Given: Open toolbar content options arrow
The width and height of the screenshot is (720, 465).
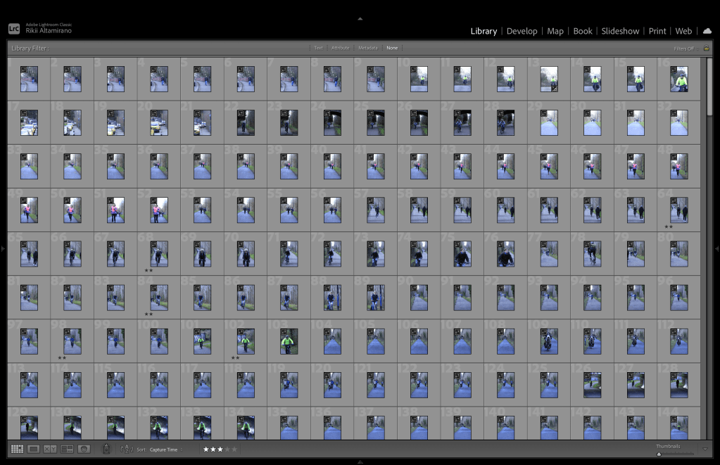Looking at the screenshot, I should (x=705, y=449).
